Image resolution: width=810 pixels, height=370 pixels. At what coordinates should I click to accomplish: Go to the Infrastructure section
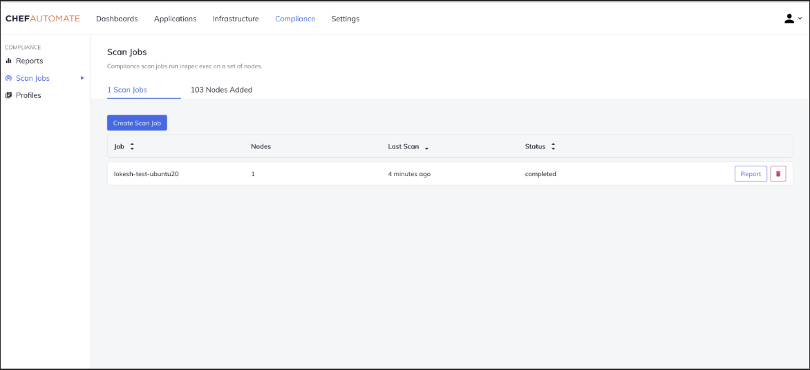coord(236,19)
